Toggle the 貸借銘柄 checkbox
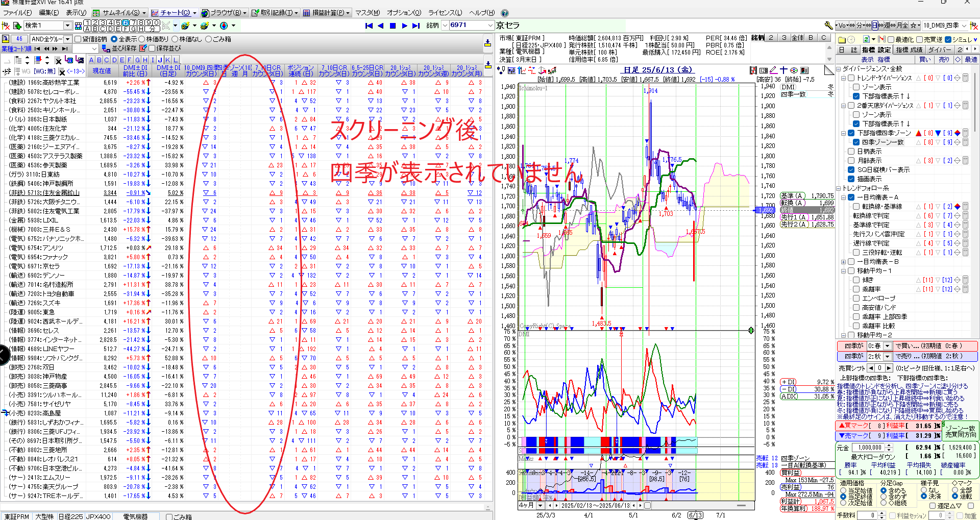980x520 pixels. (x=78, y=39)
